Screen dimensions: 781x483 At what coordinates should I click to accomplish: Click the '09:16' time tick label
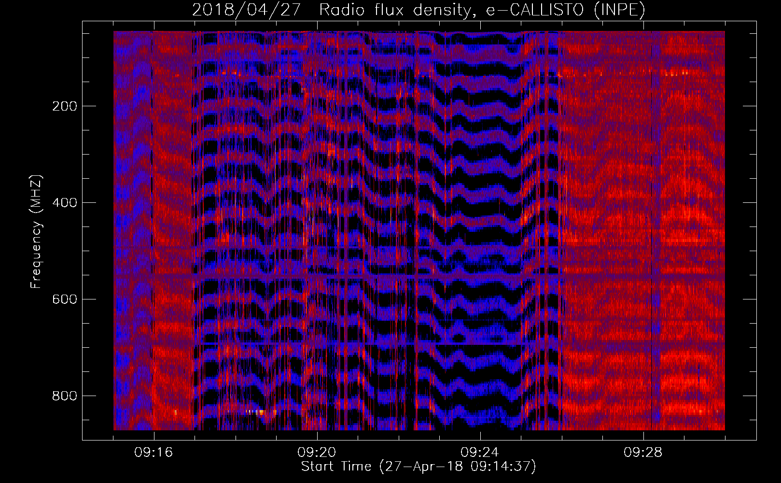pos(153,453)
